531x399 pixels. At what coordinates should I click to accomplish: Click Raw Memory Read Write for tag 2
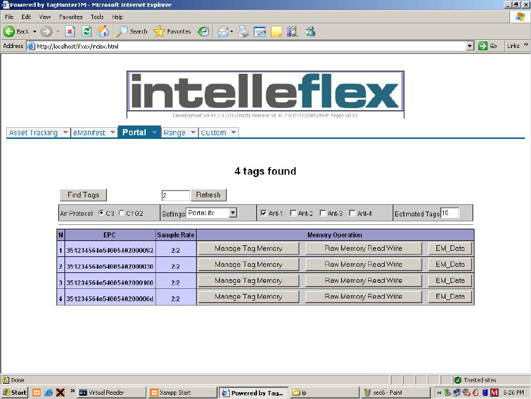pyautogui.click(x=363, y=264)
